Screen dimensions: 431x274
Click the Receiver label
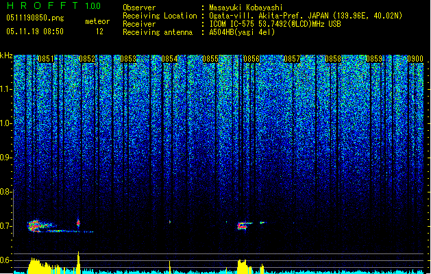139,24
